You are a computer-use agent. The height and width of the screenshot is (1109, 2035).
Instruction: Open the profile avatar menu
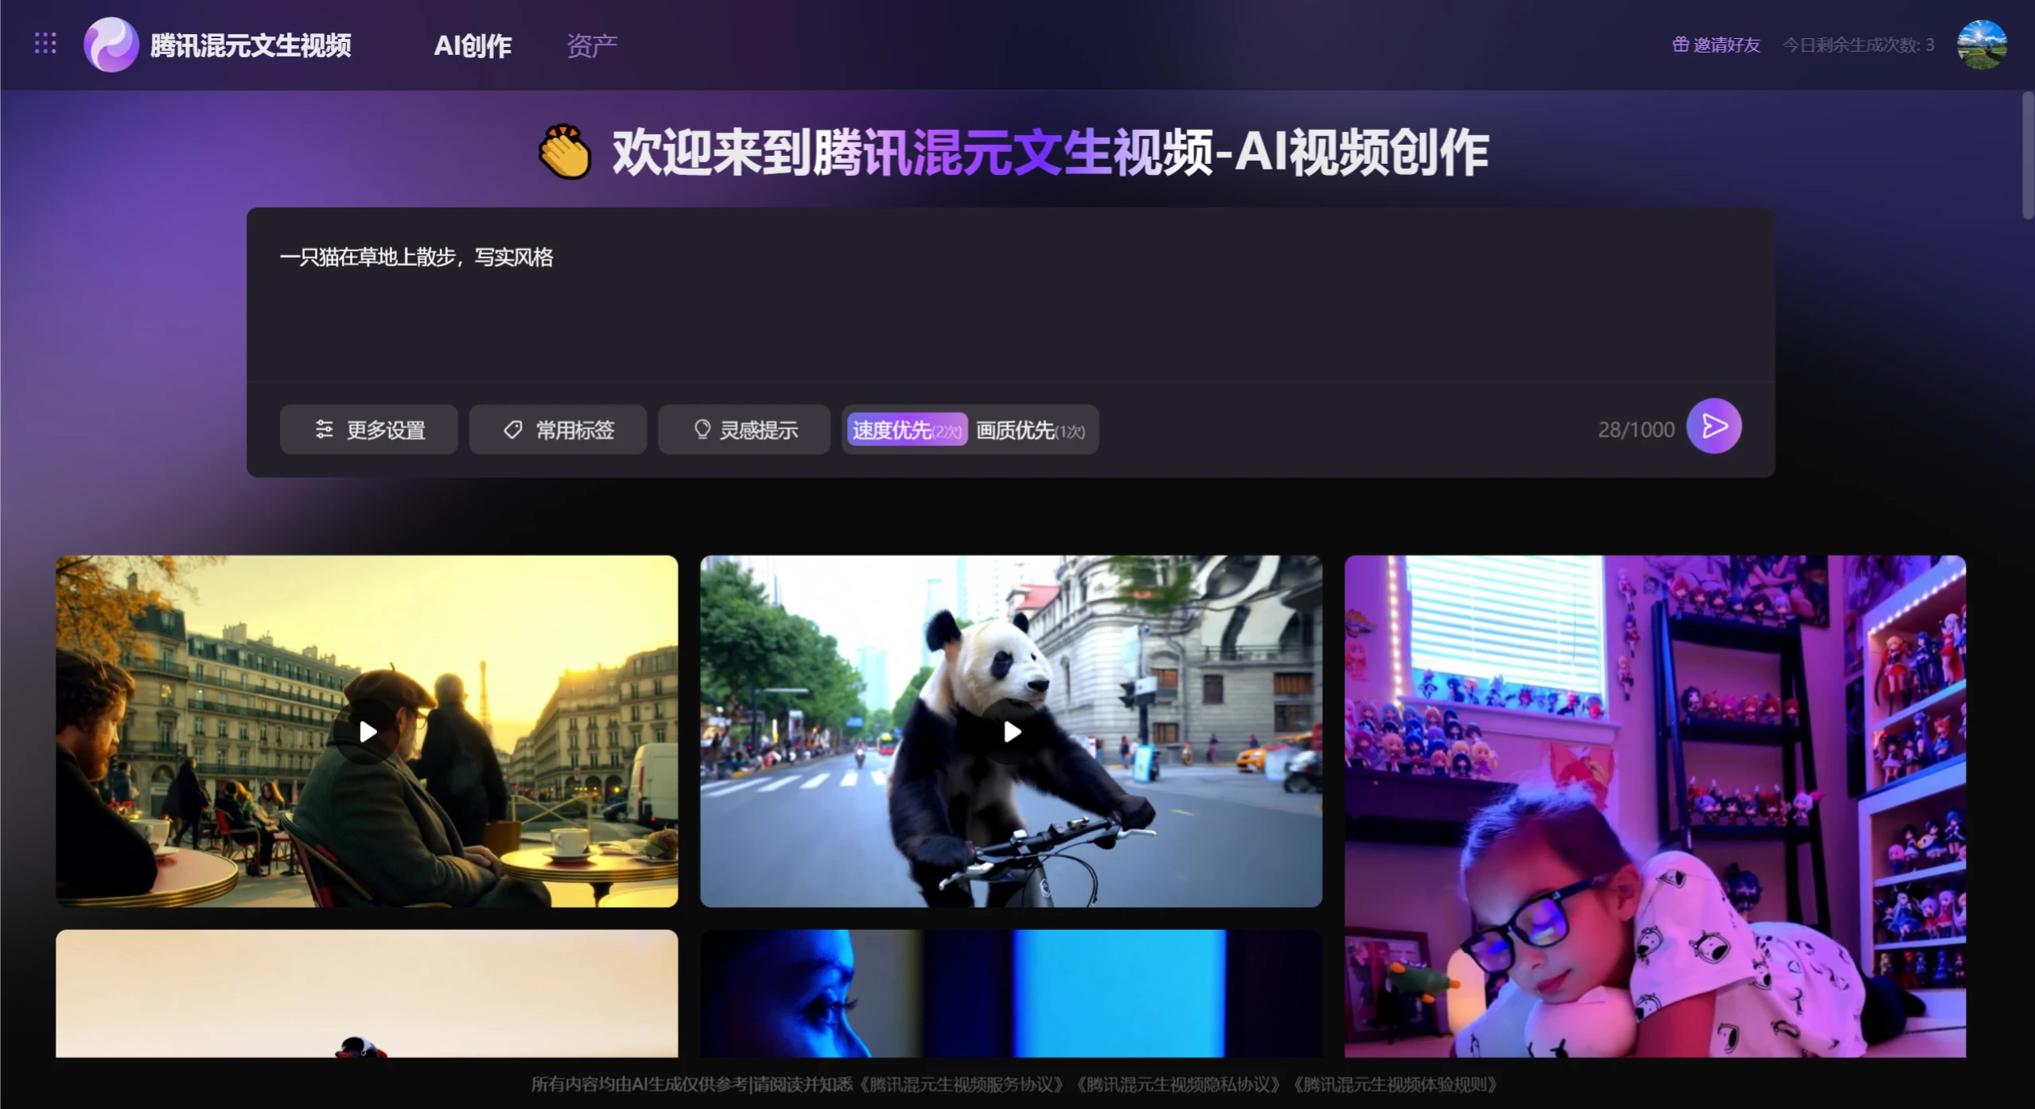tap(1982, 44)
